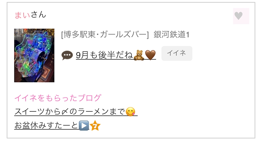Image resolution: width=262 pixels, height=142 pixels.
Task: Click the pink box surrounding the heart
Action: coord(241,16)
